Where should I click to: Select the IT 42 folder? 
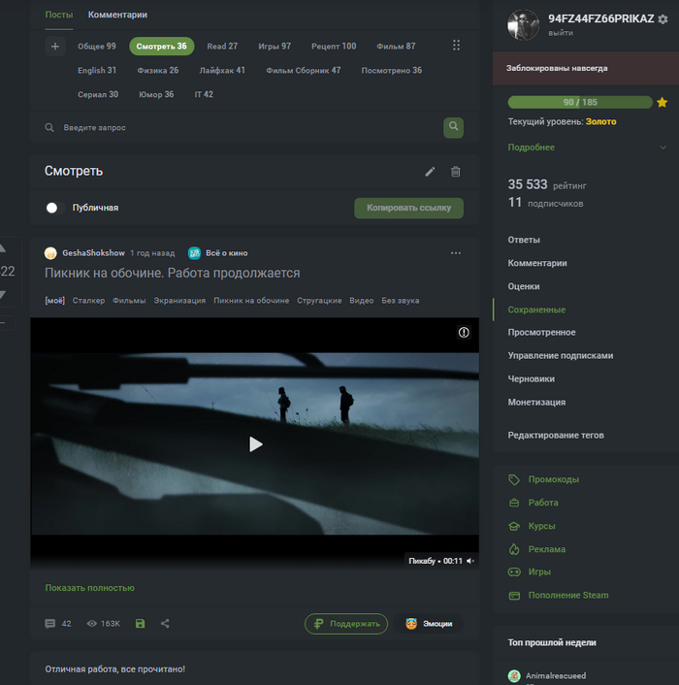tap(204, 94)
